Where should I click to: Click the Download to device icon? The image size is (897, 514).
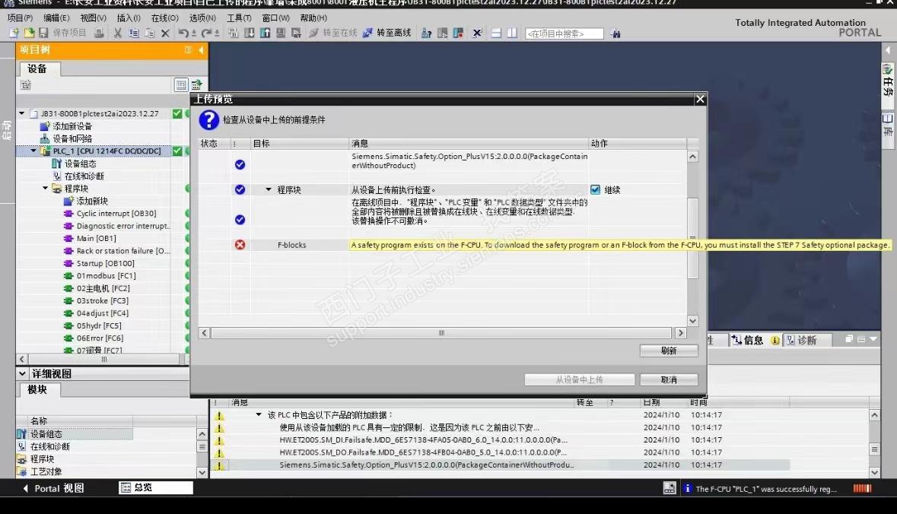pyautogui.click(x=250, y=33)
